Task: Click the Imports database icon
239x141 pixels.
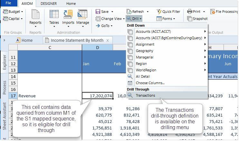Action: [x=68, y=14]
